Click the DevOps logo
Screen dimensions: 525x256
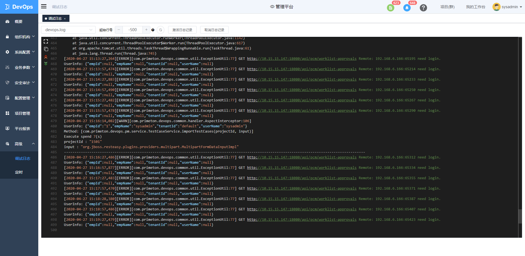click(x=19, y=7)
